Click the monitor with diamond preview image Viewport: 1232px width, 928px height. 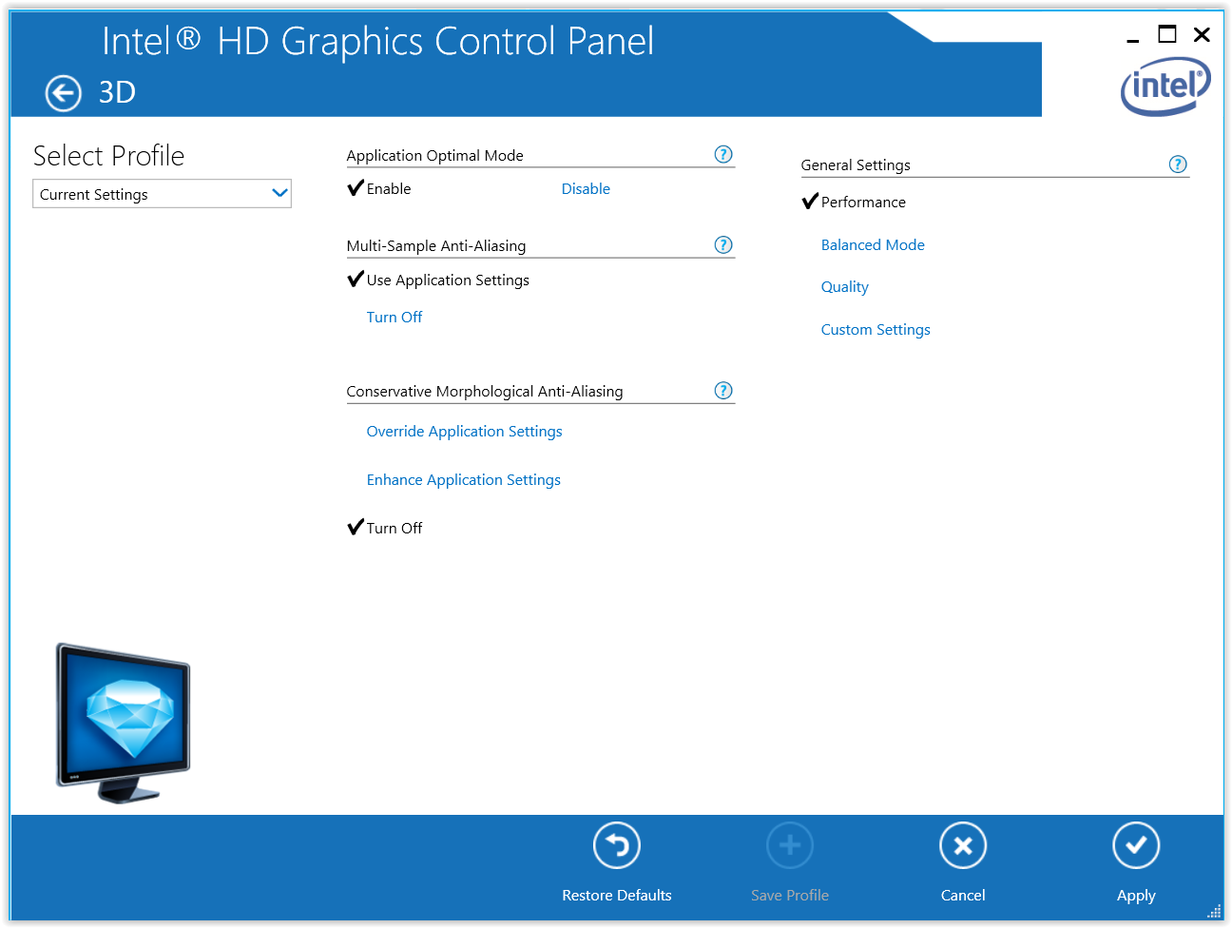123,723
